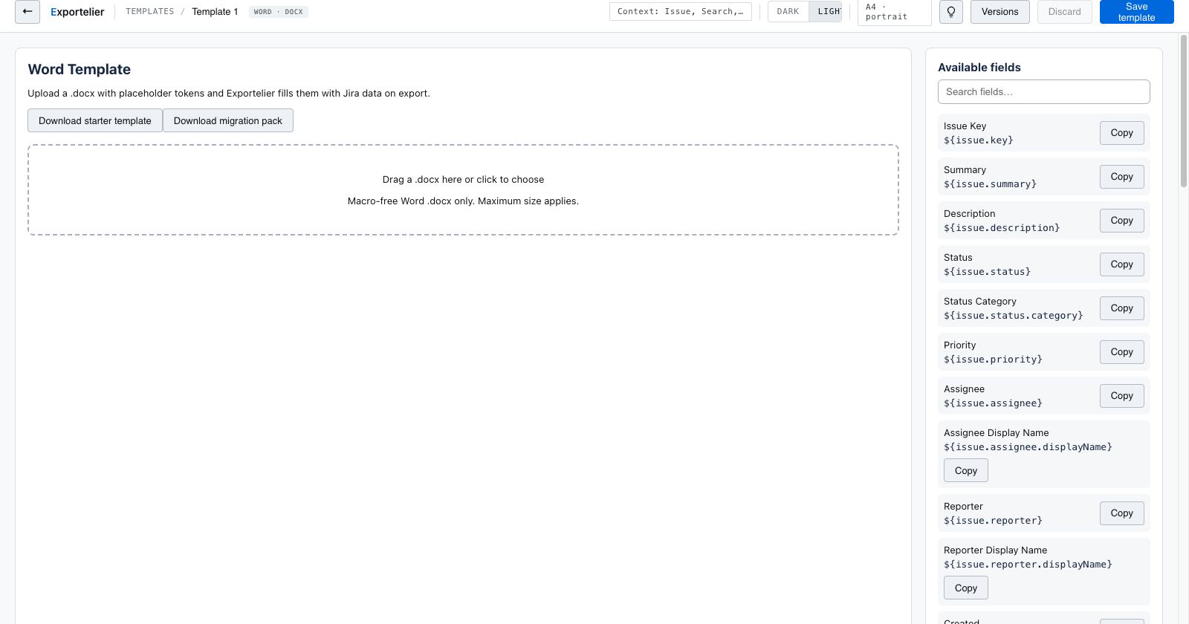The image size is (1189, 624).
Task: Click the .docx upload drop zone
Action: tap(463, 190)
